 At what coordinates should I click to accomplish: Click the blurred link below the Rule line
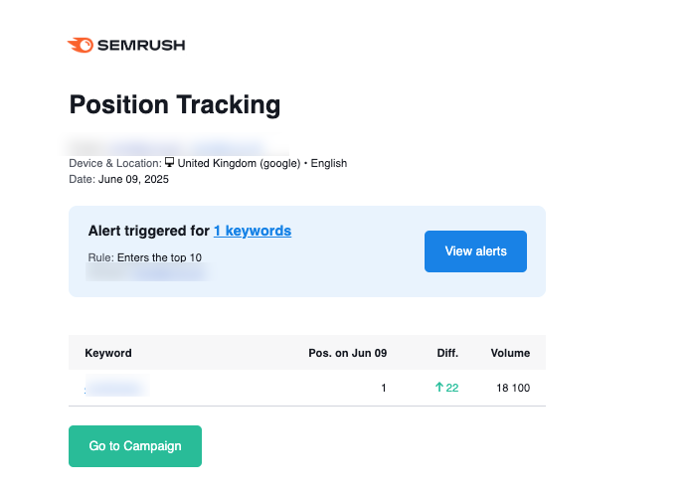pos(168,273)
